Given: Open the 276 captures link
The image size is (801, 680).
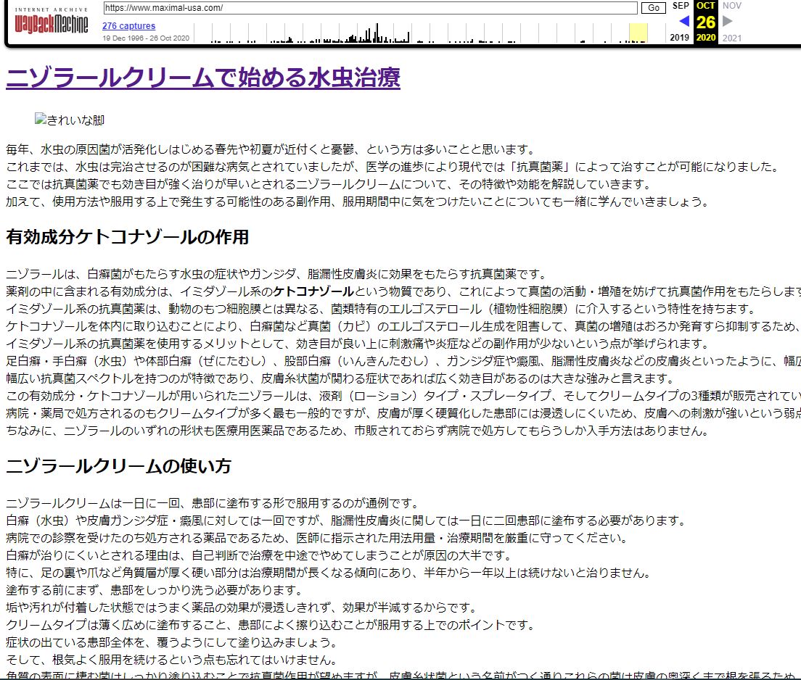Looking at the screenshot, I should click(x=128, y=26).
